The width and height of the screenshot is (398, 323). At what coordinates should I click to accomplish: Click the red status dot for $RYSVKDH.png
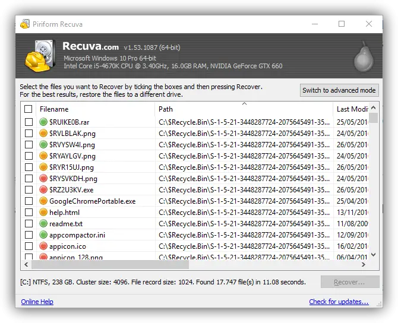click(43, 179)
